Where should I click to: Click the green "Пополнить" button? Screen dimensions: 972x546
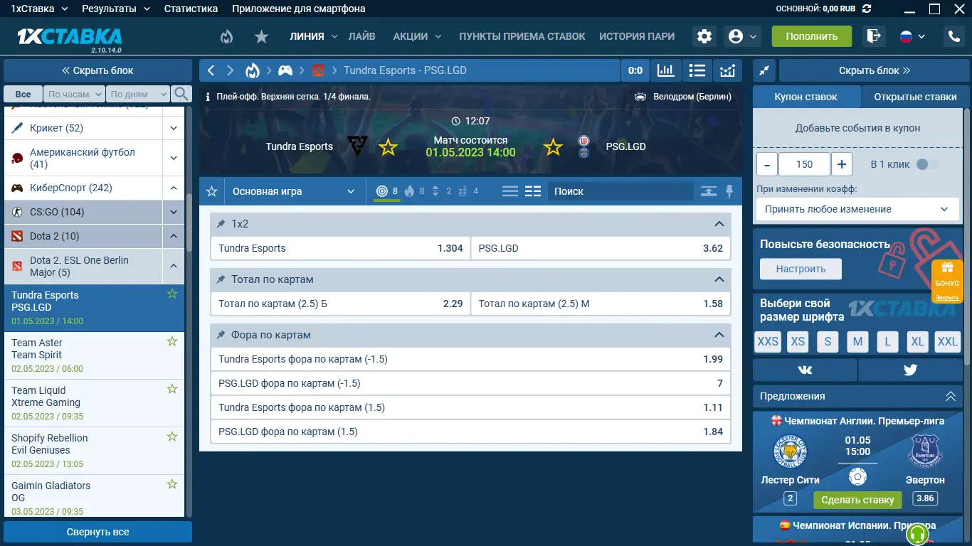click(811, 36)
